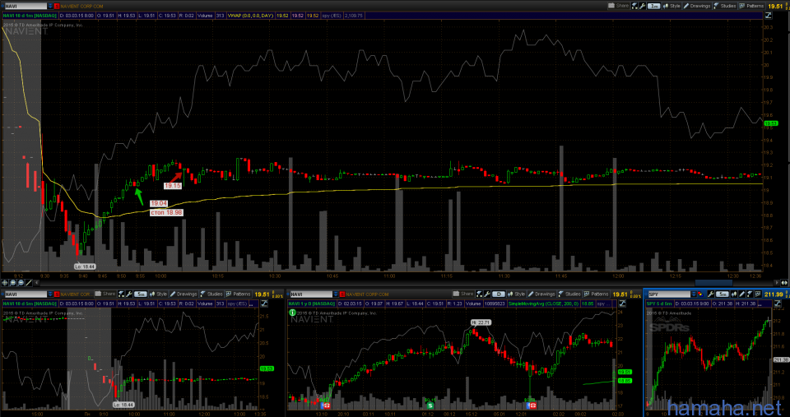The width and height of the screenshot is (790, 417).
Task: Click the horizontal scrollbar thumb of main chart
Action: click(714, 283)
